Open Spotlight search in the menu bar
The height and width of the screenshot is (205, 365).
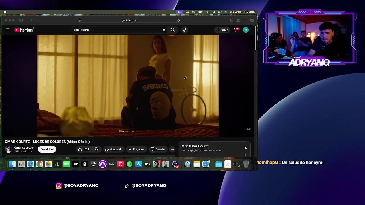click(x=214, y=12)
